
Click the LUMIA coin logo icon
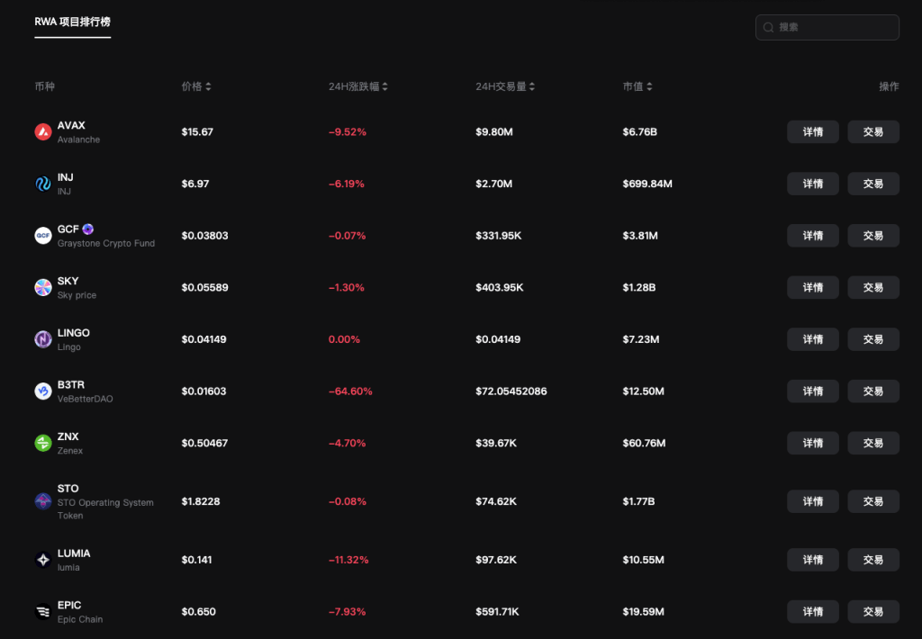click(x=43, y=560)
